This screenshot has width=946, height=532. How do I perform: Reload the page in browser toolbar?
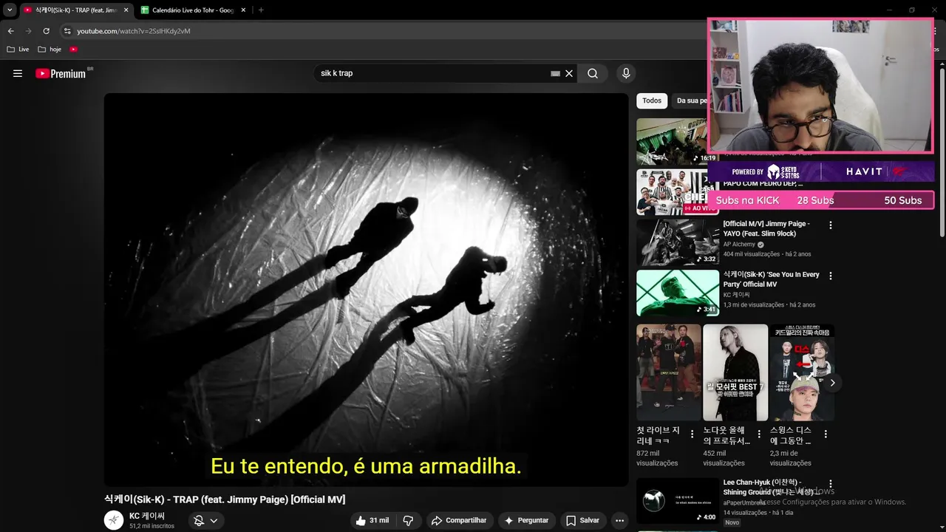click(x=46, y=31)
